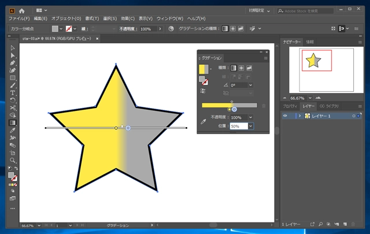Image resolution: width=370 pixels, height=234 pixels.
Task: Select the Shape Builder tool
Action: [13, 116]
